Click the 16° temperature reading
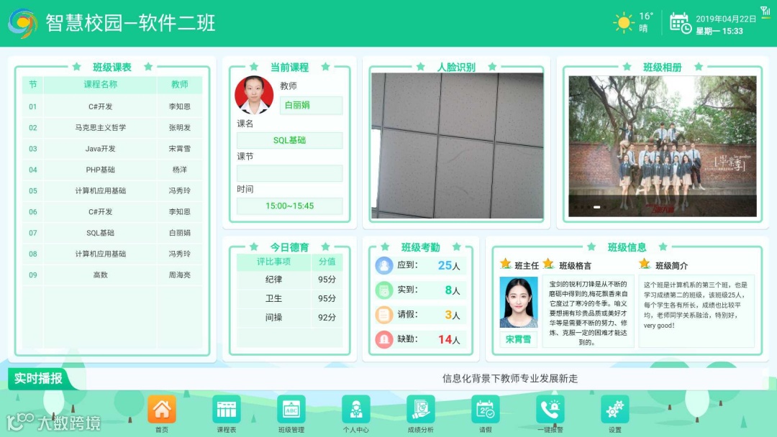This screenshot has width=777, height=437. 645,17
